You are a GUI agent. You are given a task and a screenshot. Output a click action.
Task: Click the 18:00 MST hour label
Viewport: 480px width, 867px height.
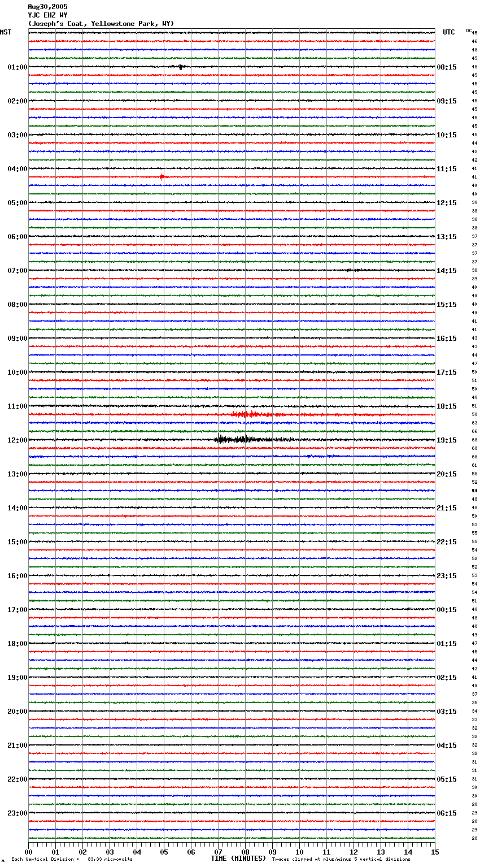coord(18,644)
